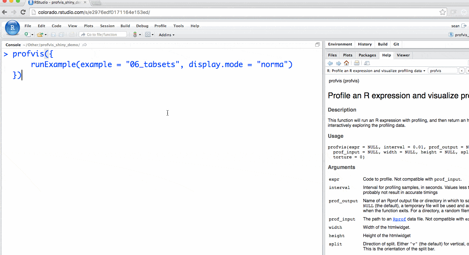This screenshot has width=469, height=255.
Task: Reload the browser page
Action: click(x=23, y=12)
